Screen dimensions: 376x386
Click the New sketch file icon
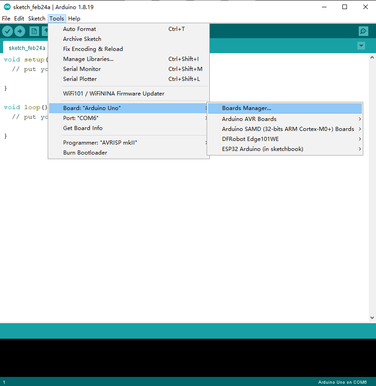(x=34, y=31)
